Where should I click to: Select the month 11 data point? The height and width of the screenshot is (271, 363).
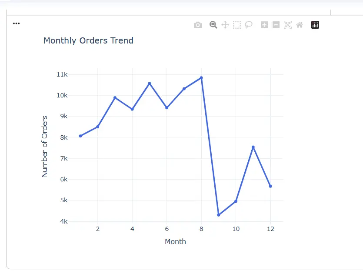coord(253,147)
